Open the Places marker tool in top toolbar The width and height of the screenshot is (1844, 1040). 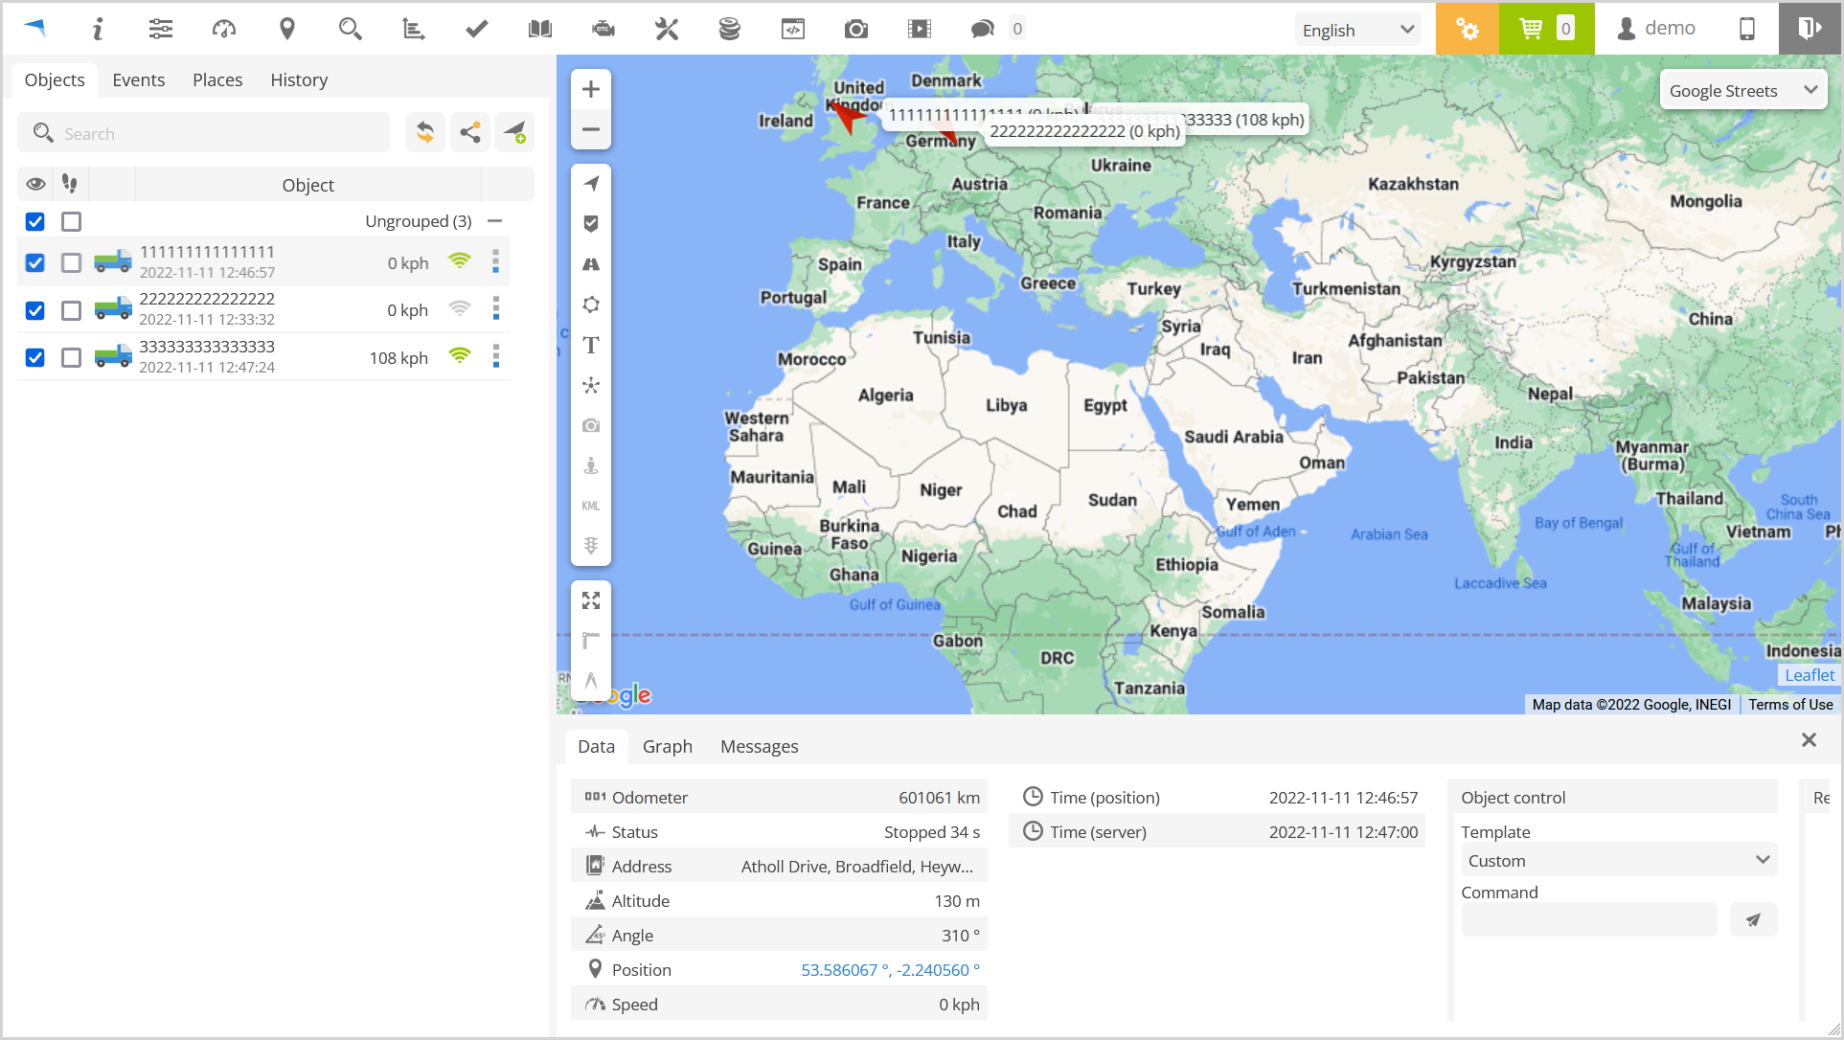click(x=286, y=29)
